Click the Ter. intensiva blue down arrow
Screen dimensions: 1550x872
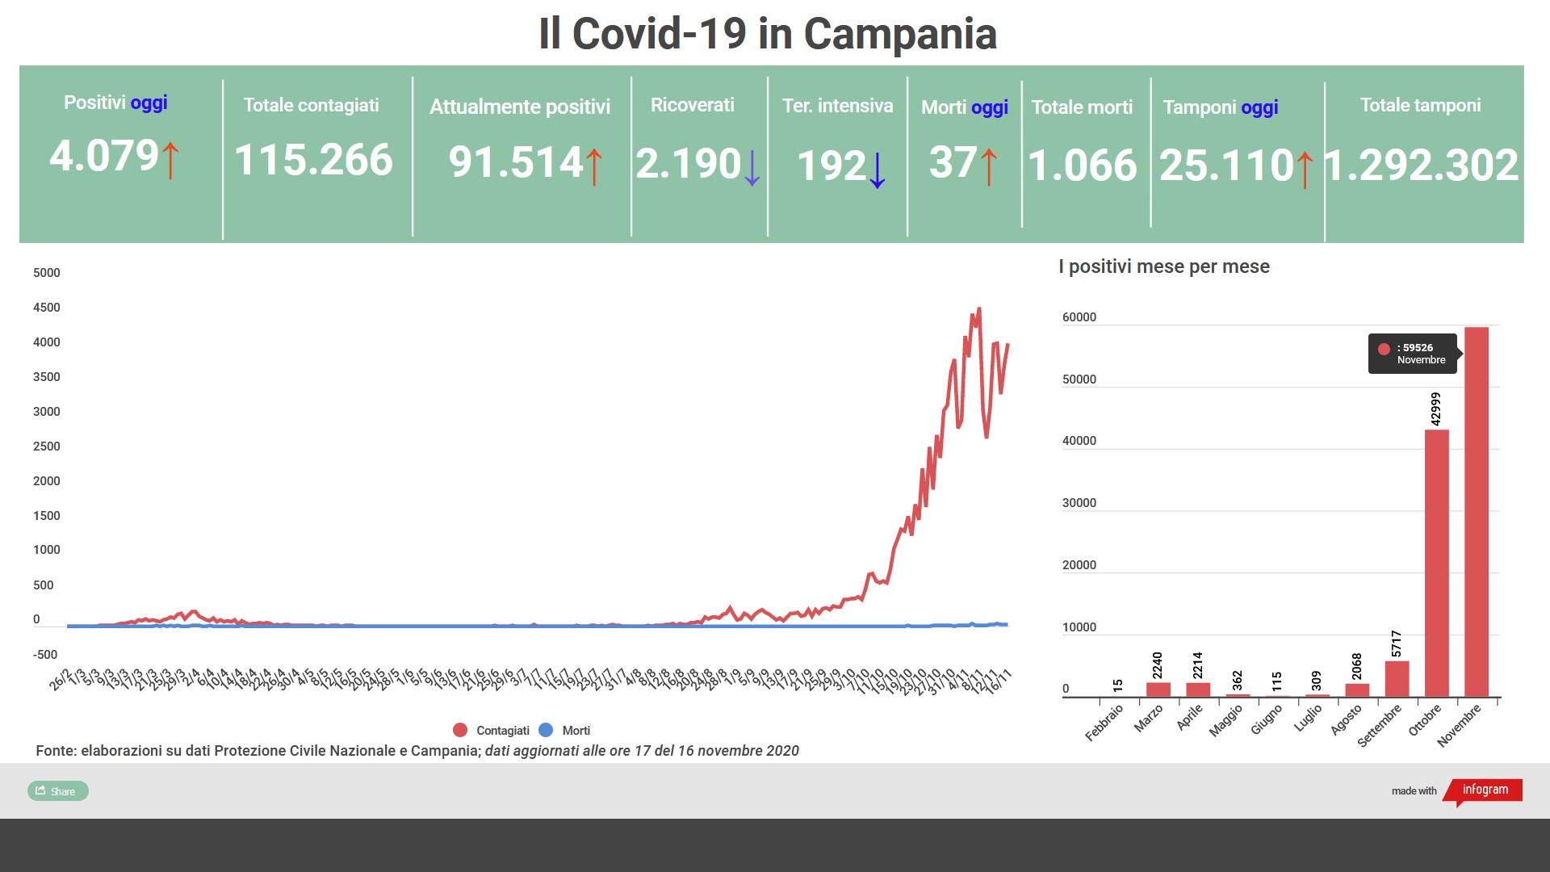point(878,170)
